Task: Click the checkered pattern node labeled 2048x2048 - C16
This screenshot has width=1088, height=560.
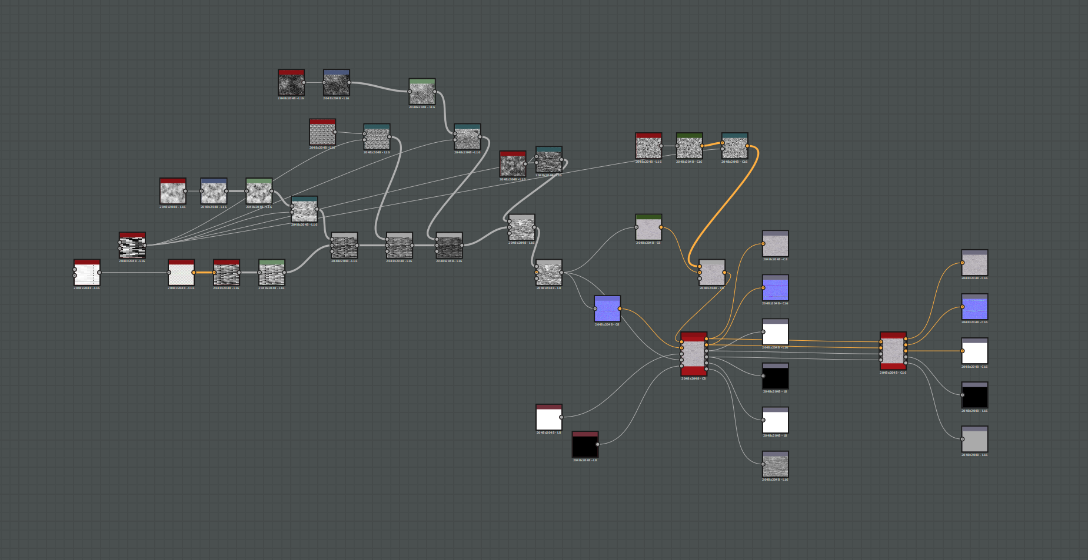Action: (x=180, y=272)
